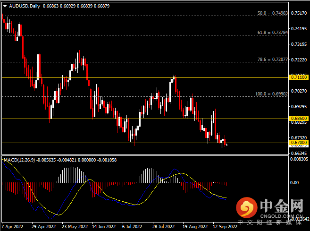Viewport: 310px width, 231px height.
Task: Click the 0.69295 price scale value
Action: coord(299,106)
